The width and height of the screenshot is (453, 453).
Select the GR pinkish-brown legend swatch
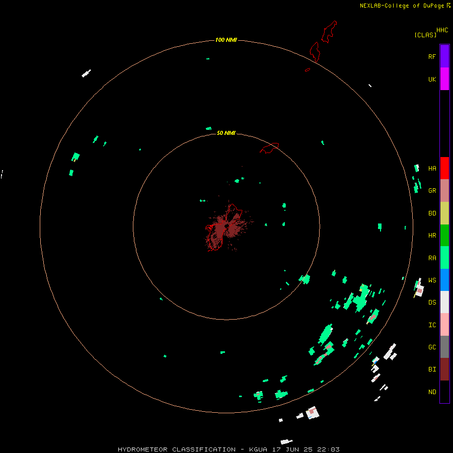tap(444, 191)
